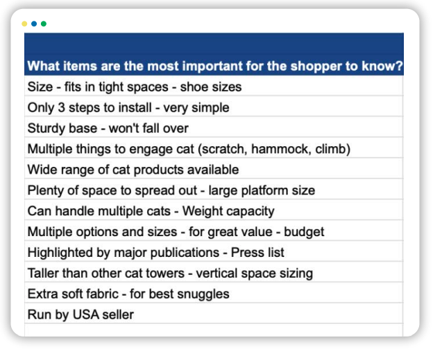The width and height of the screenshot is (433, 349).
Task: Click the blue window dot
Action: pyautogui.click(x=34, y=24)
